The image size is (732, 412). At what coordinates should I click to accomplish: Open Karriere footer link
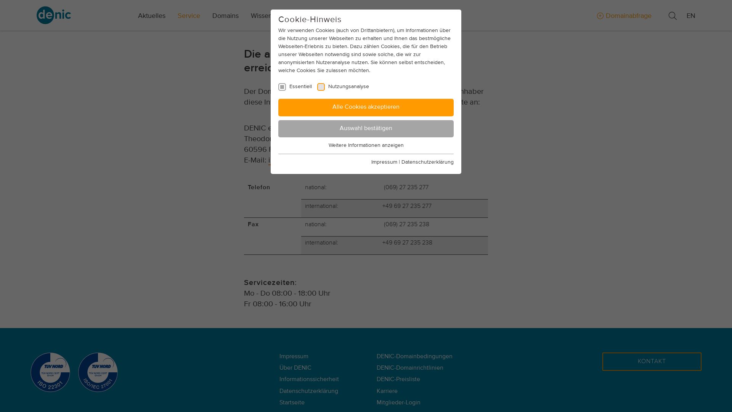tap(387, 391)
